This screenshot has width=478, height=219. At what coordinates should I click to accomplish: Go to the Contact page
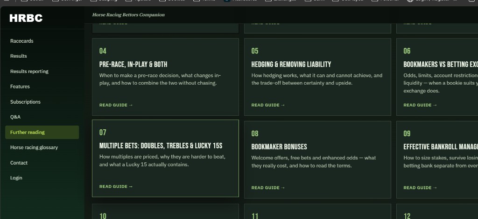click(19, 163)
